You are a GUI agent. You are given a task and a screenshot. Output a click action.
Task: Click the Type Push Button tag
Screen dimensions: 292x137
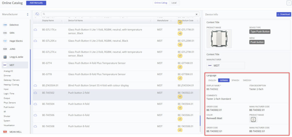click(260, 32)
